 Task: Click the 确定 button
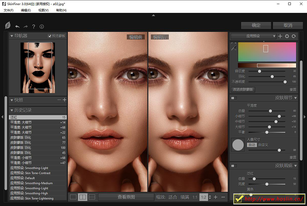tap(256, 25)
